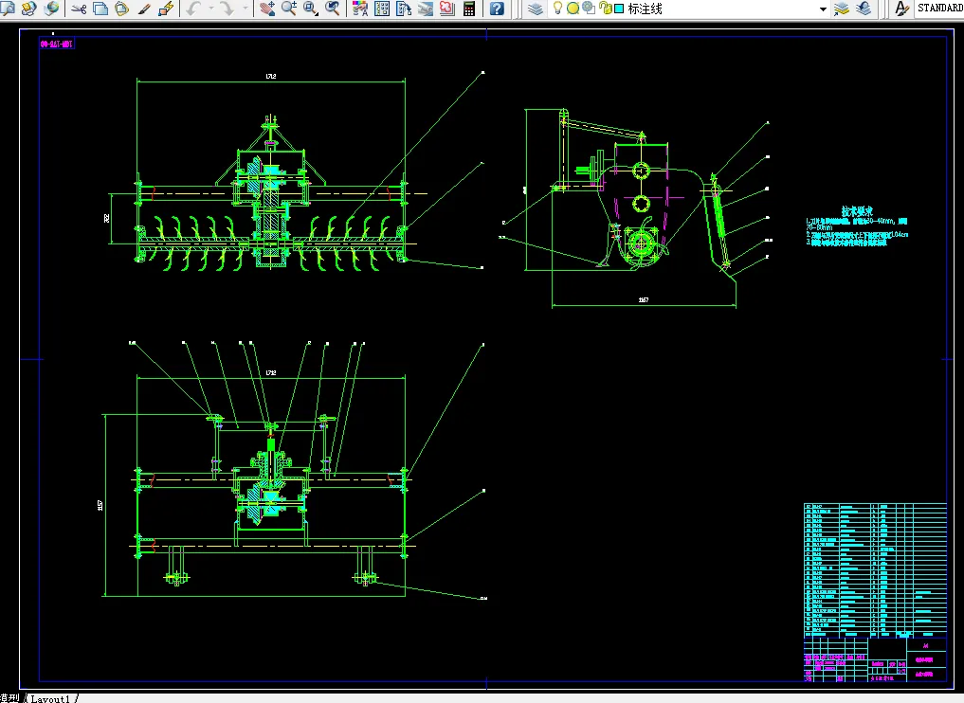Expand the Undo history dropdown

click(x=210, y=9)
